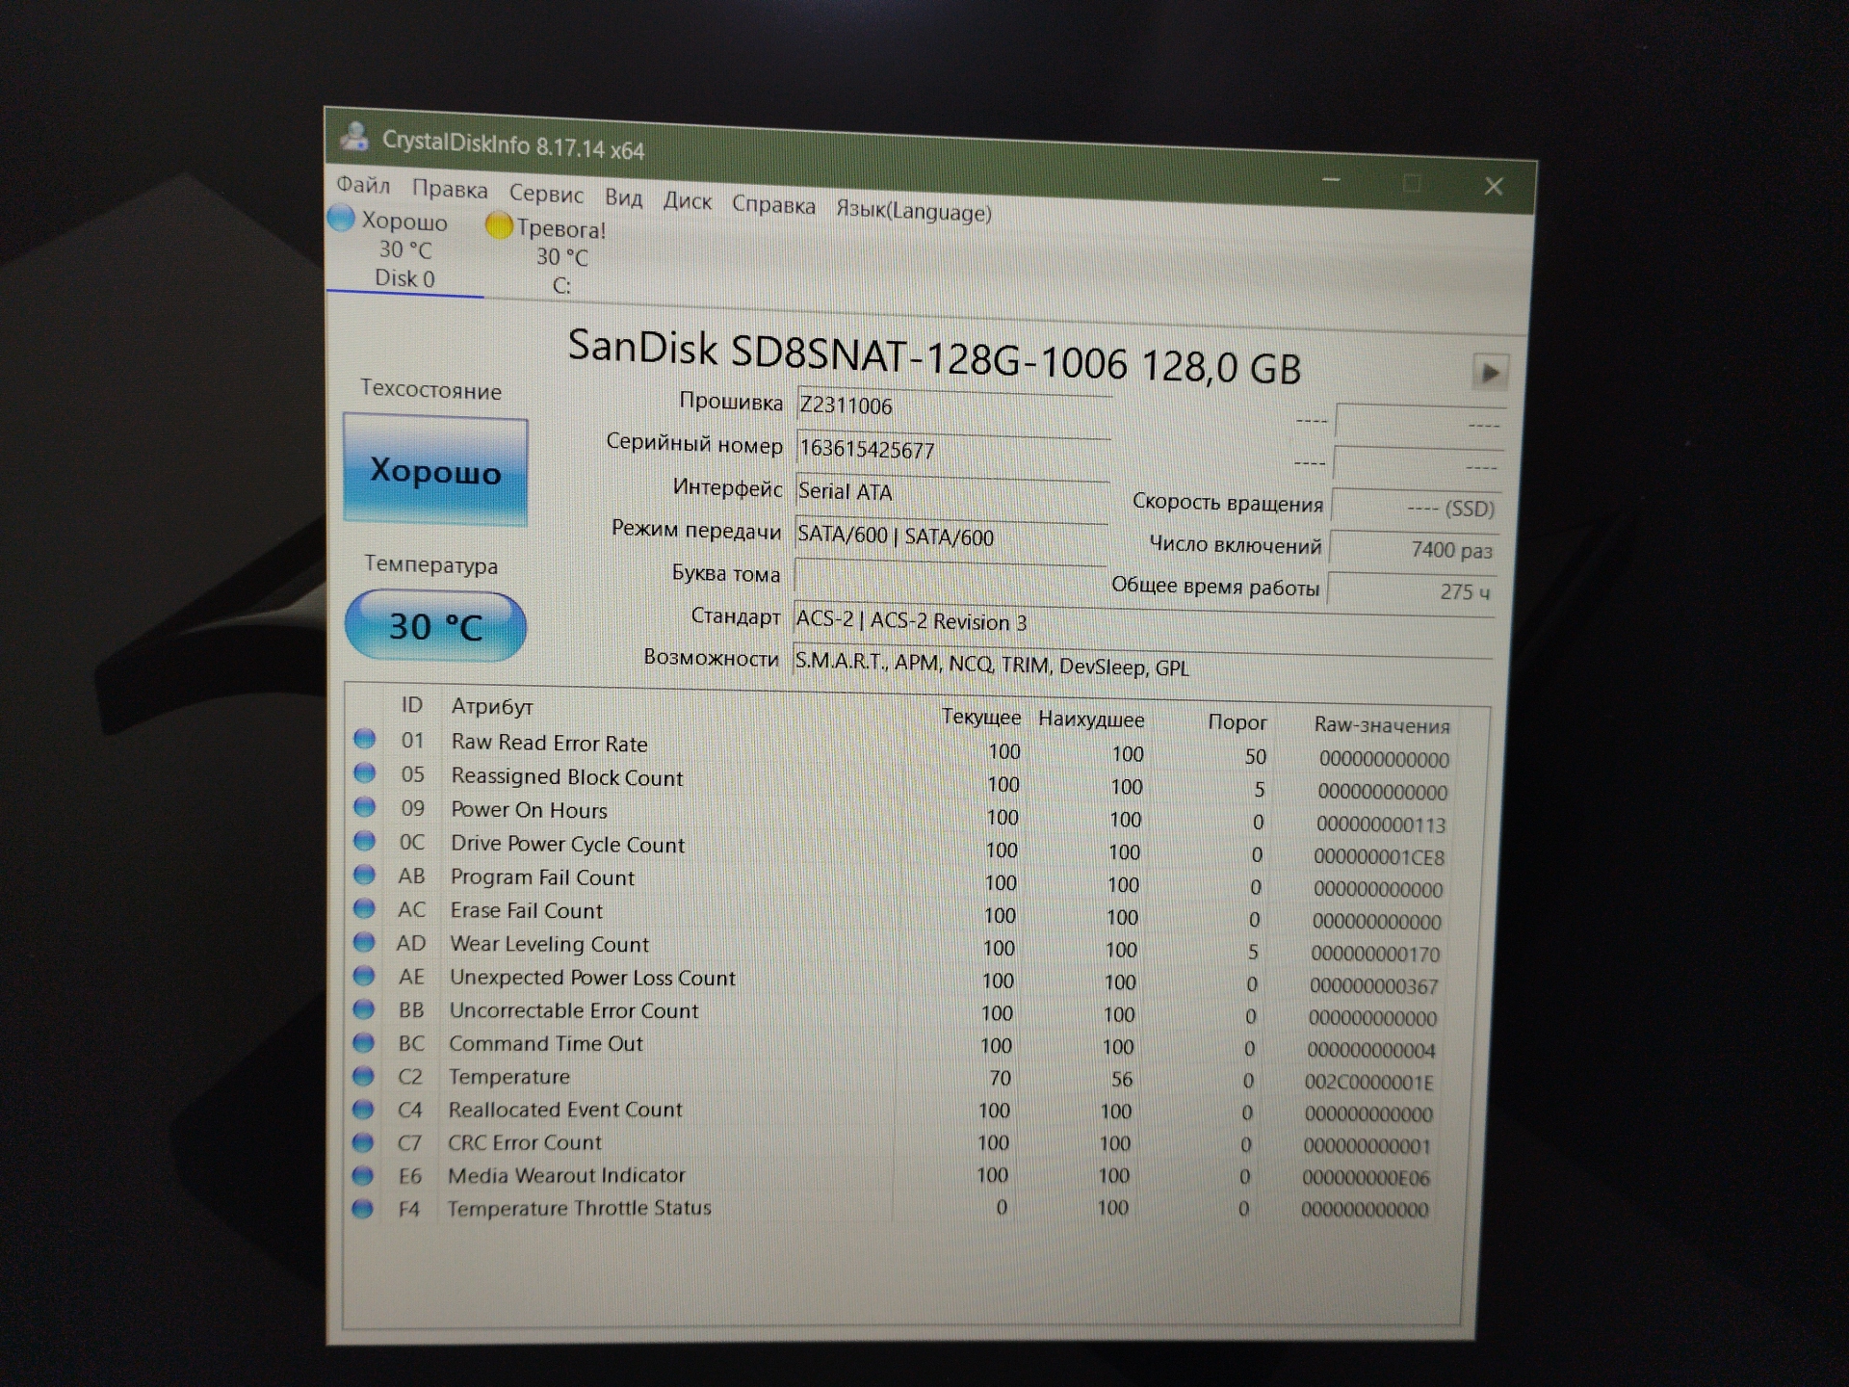Screen dimensions: 1849x1387
Task: Select the Disk 0 drive tab
Action: pyautogui.click(x=404, y=249)
